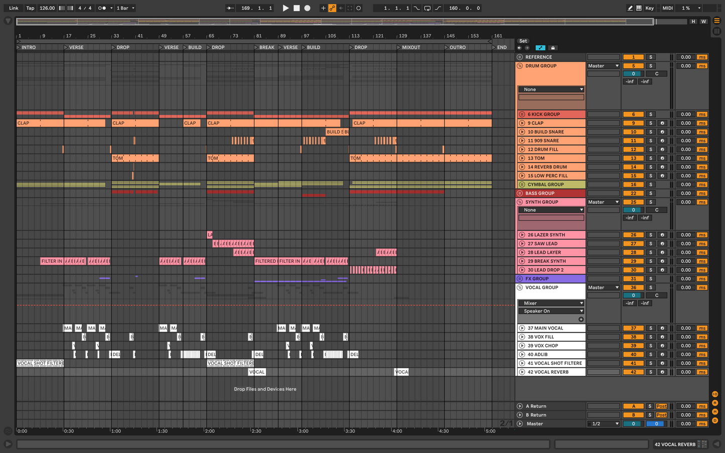Image resolution: width=725 pixels, height=453 pixels.
Task: Click the Stop button in transport
Action: click(297, 8)
